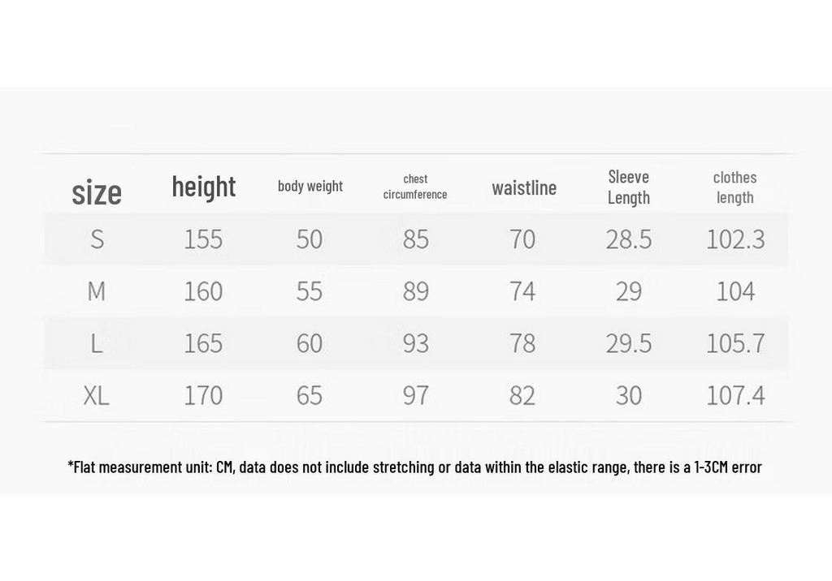The width and height of the screenshot is (832, 581).
Task: Select the XL size row label
Action: (96, 395)
